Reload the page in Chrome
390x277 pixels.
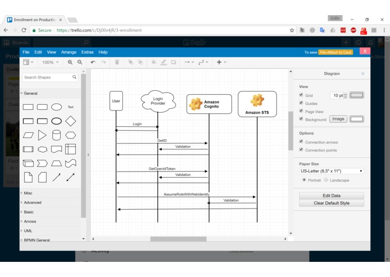tap(24, 30)
